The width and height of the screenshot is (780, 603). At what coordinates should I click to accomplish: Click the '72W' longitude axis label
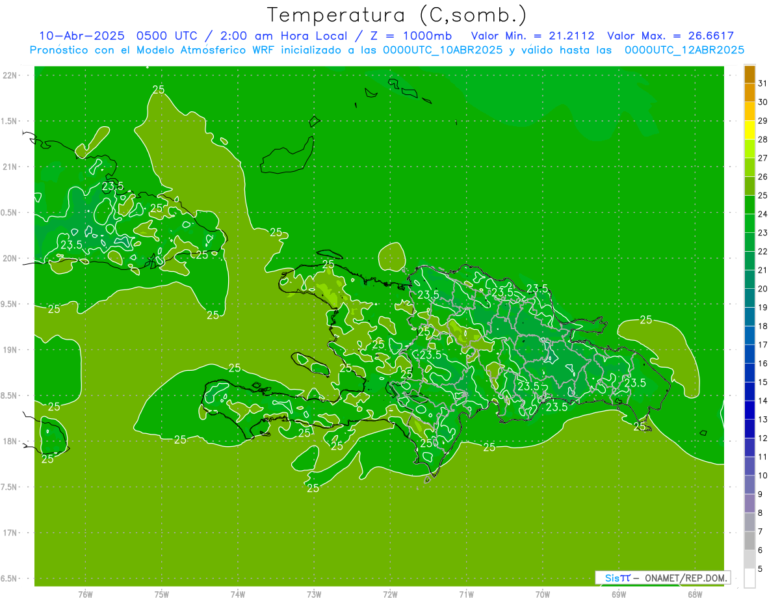coord(390,594)
